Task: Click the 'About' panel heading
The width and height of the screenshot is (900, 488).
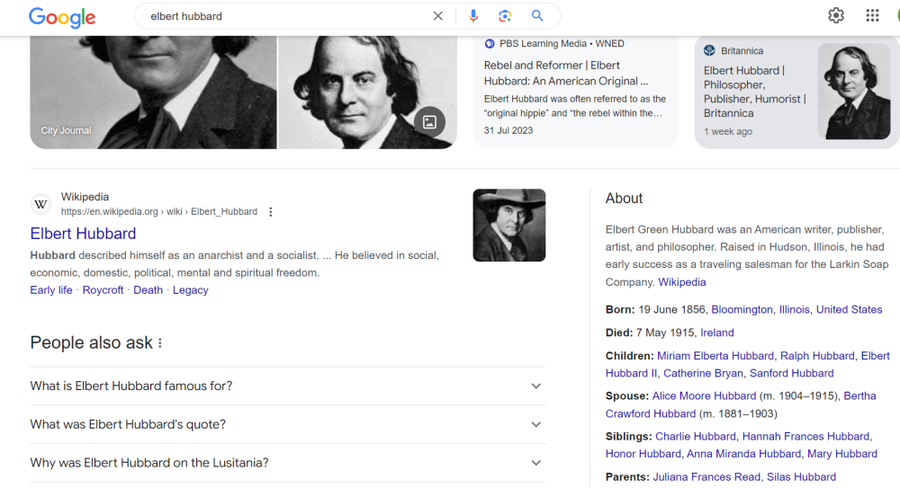Action: click(624, 199)
